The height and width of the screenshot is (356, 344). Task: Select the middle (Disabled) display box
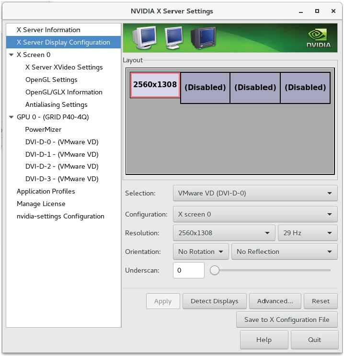(x=255, y=88)
